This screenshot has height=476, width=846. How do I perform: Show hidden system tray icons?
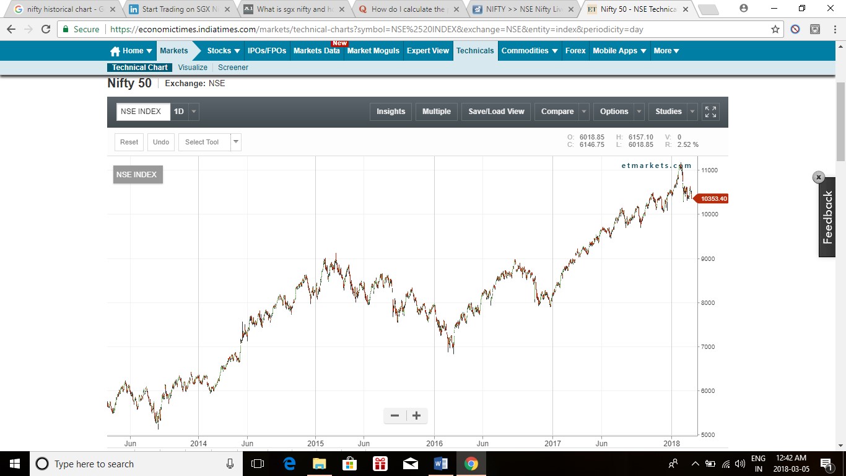coord(695,464)
